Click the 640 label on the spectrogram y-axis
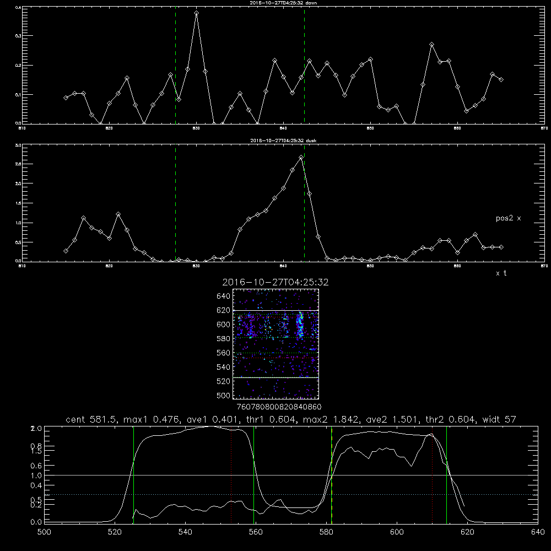The image size is (551, 551). (x=224, y=296)
